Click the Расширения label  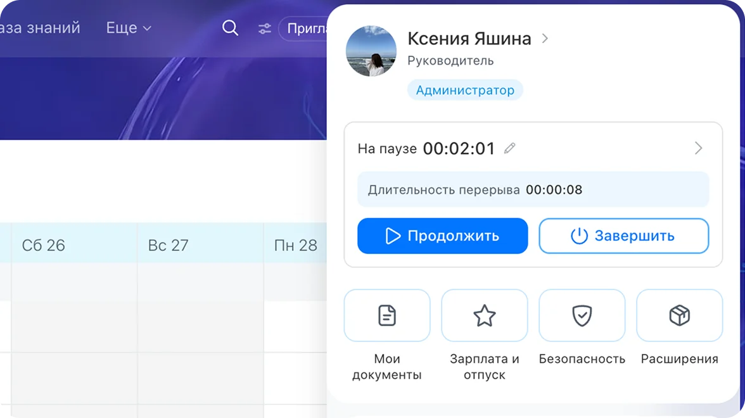coord(679,358)
